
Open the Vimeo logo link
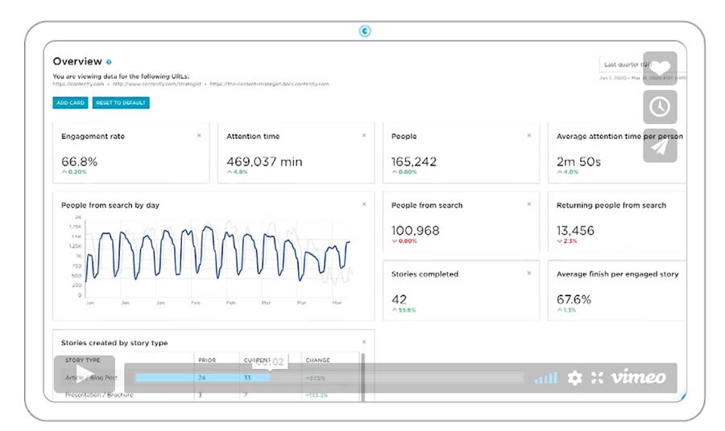click(x=638, y=377)
